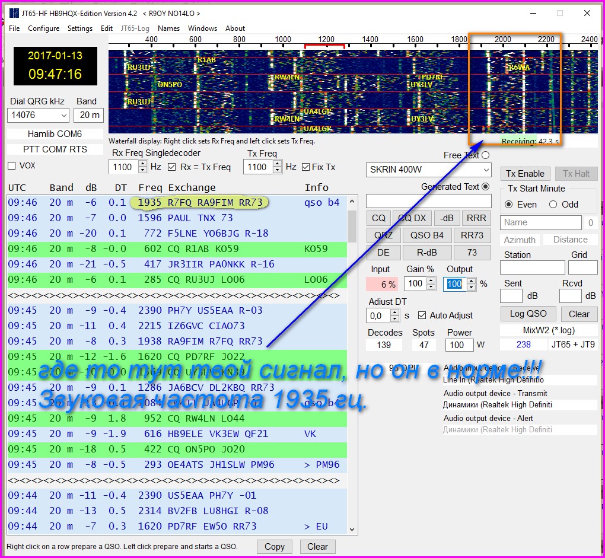Click the waterfall display at R1AB signal
605x558 pixels.
click(206, 60)
